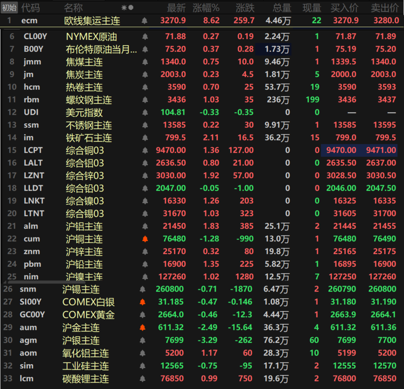Select the 碳酸锂主连 name
The image size is (404, 389).
pos(86,379)
